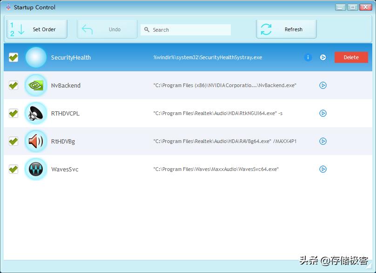
Task: Toggle the RTHDVCPL checkbox
Action: (13, 113)
